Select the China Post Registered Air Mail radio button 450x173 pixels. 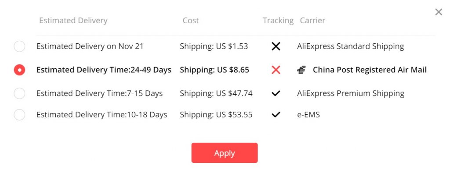19,70
